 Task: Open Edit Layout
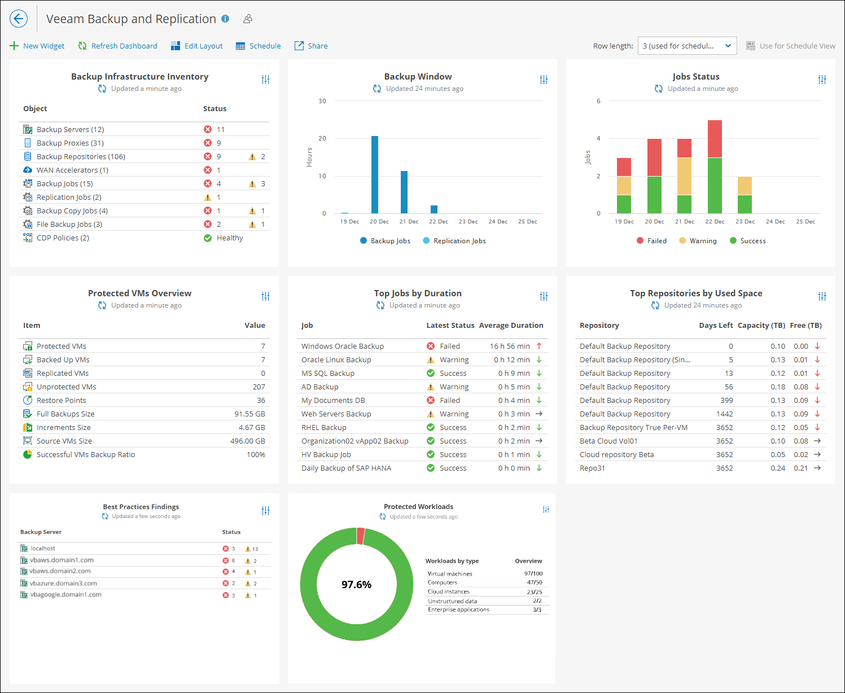pos(196,46)
